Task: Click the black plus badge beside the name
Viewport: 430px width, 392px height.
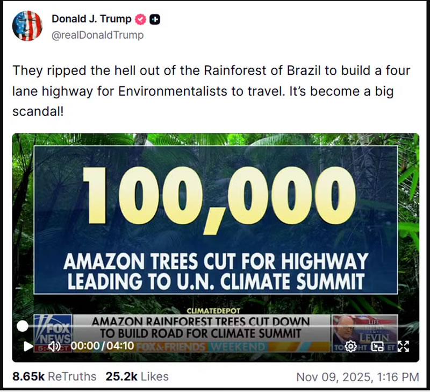Action: tap(155, 19)
